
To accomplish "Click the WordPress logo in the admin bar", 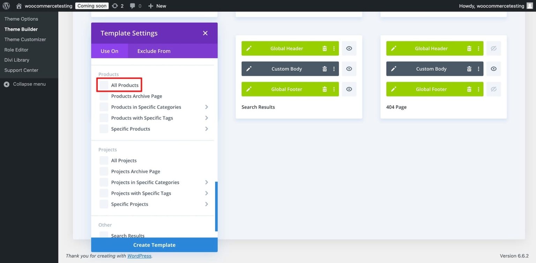I will click(x=6, y=6).
